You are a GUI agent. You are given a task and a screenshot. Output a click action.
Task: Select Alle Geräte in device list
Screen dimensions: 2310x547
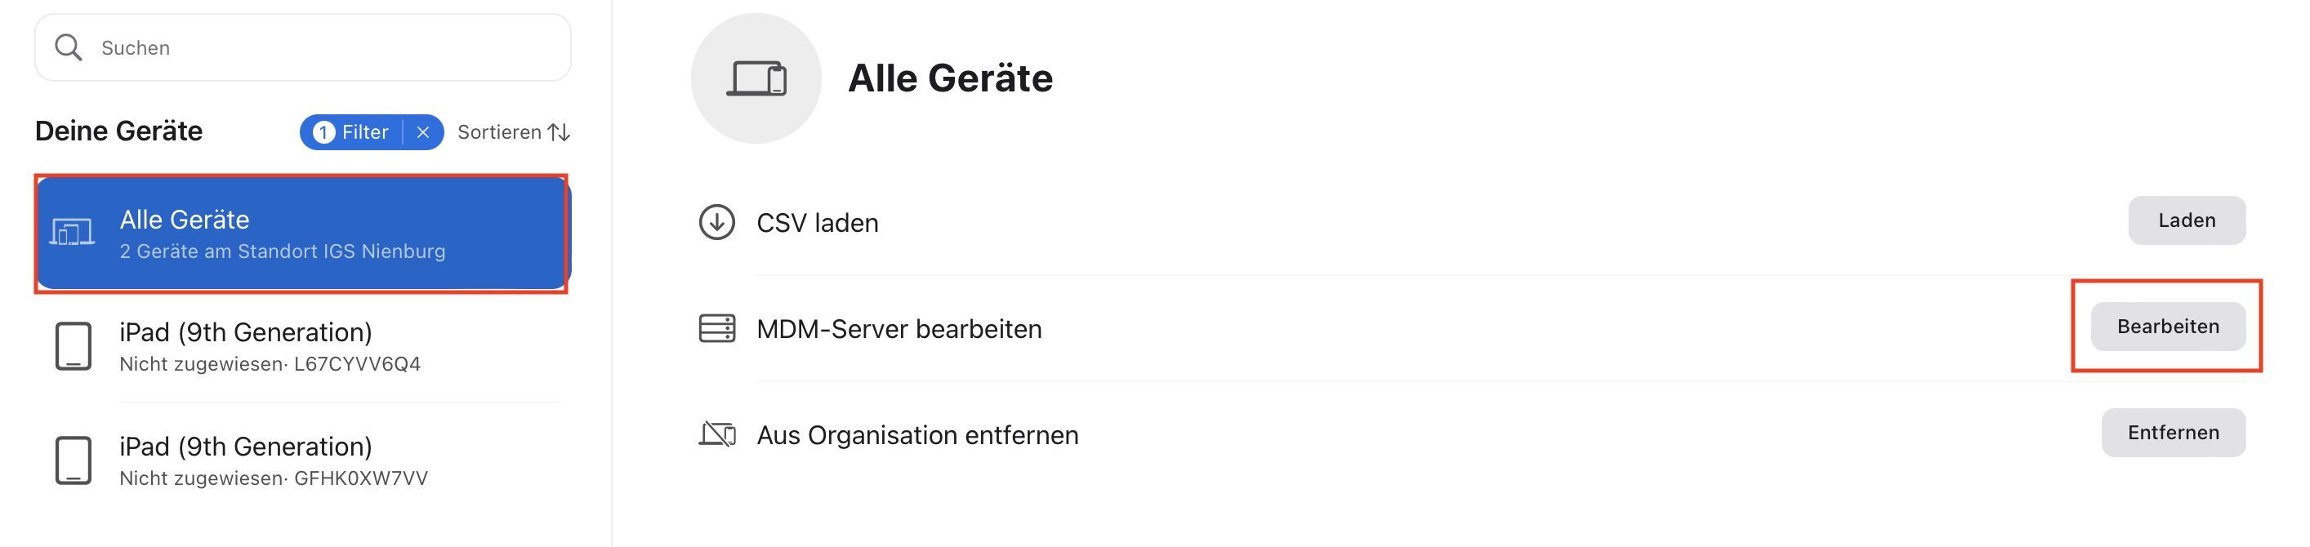click(301, 233)
